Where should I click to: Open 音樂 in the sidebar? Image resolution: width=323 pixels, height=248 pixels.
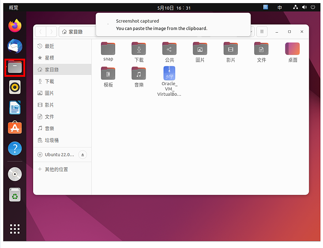tap(62, 128)
